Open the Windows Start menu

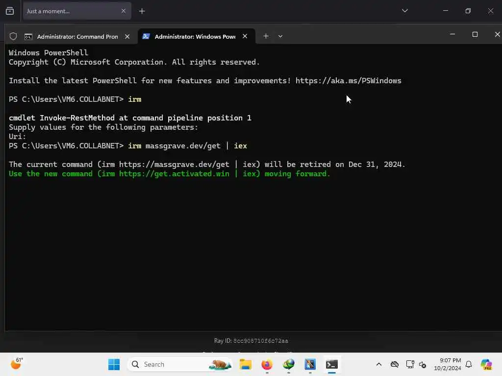click(114, 364)
